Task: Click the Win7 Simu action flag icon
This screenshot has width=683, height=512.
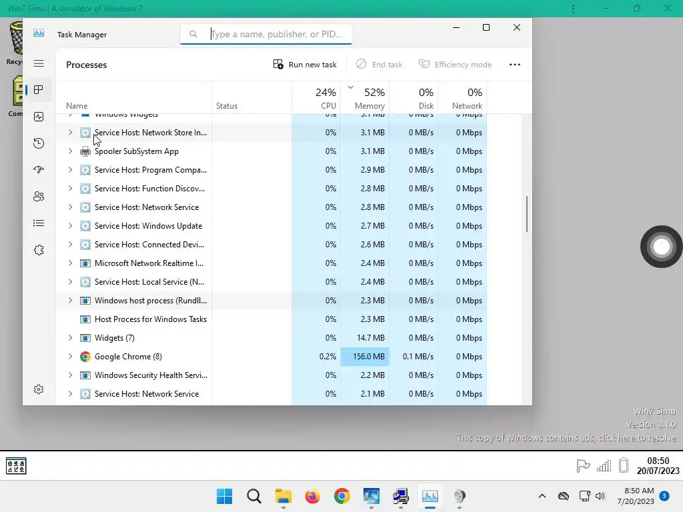Action: [x=583, y=466]
